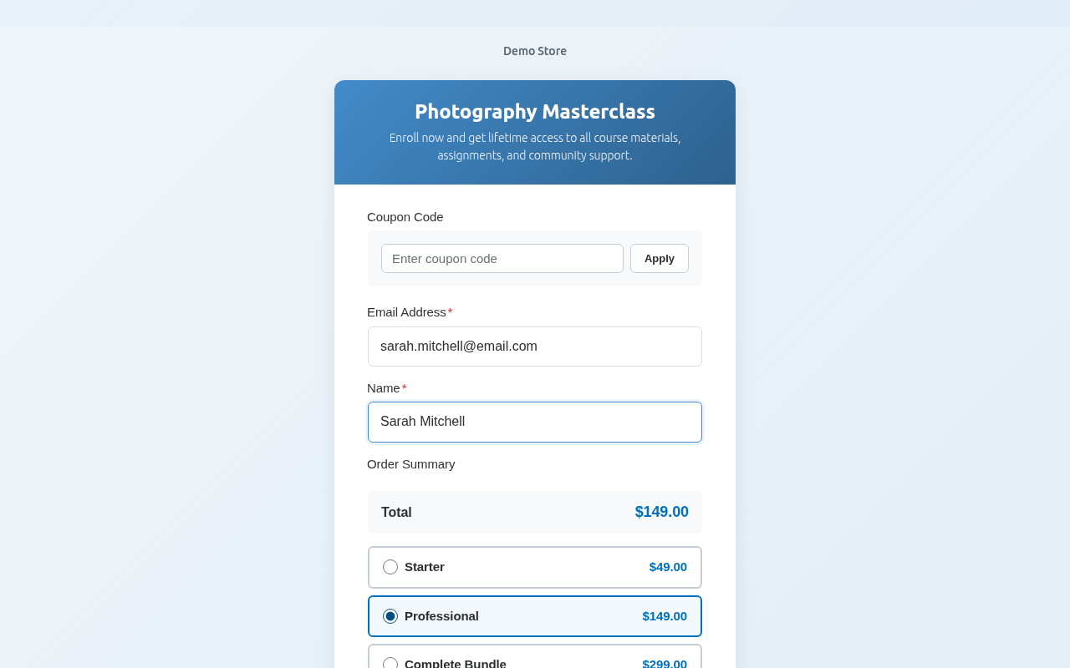Click the Complete Bundle plan name text
Image resolution: width=1070 pixels, height=668 pixels.
point(456,663)
